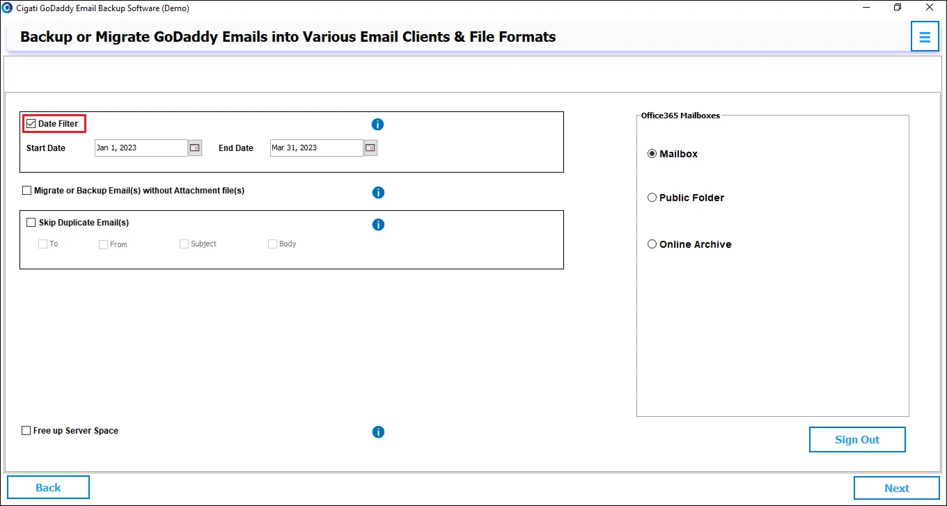Click info icon for Free up Server Space
Viewport: 947px width, 506px height.
378,432
